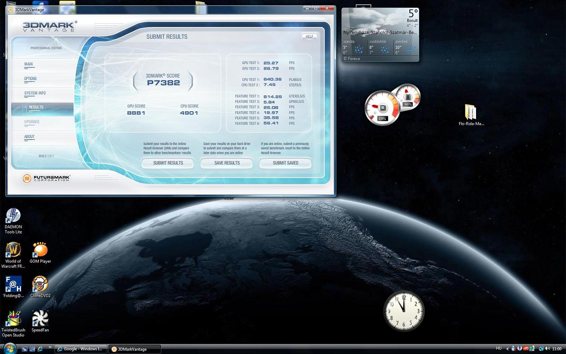Click the GPU score value 8881
The height and width of the screenshot is (354, 566).
(136, 113)
